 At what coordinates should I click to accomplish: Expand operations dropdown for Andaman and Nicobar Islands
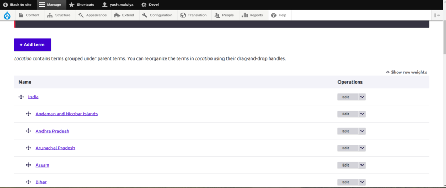[362, 114]
